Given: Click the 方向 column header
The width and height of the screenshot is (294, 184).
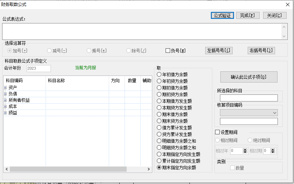Looking at the screenshot, I should pos(117,80).
